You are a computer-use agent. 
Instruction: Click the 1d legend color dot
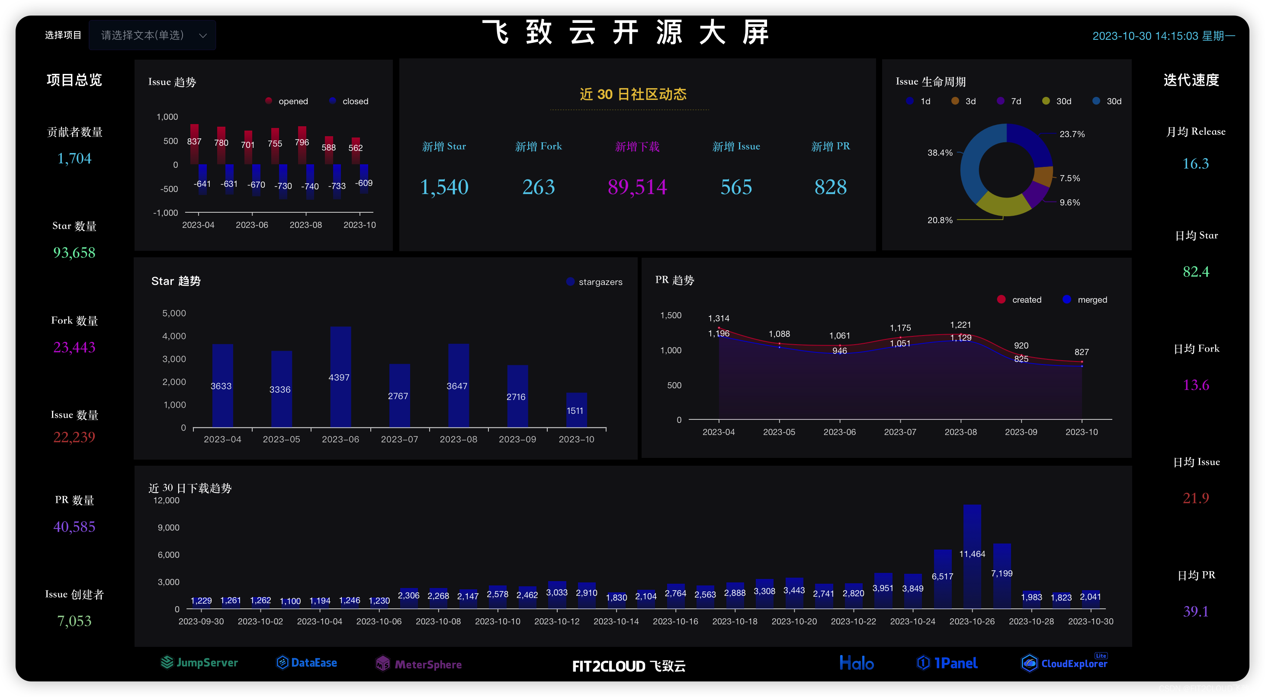910,101
